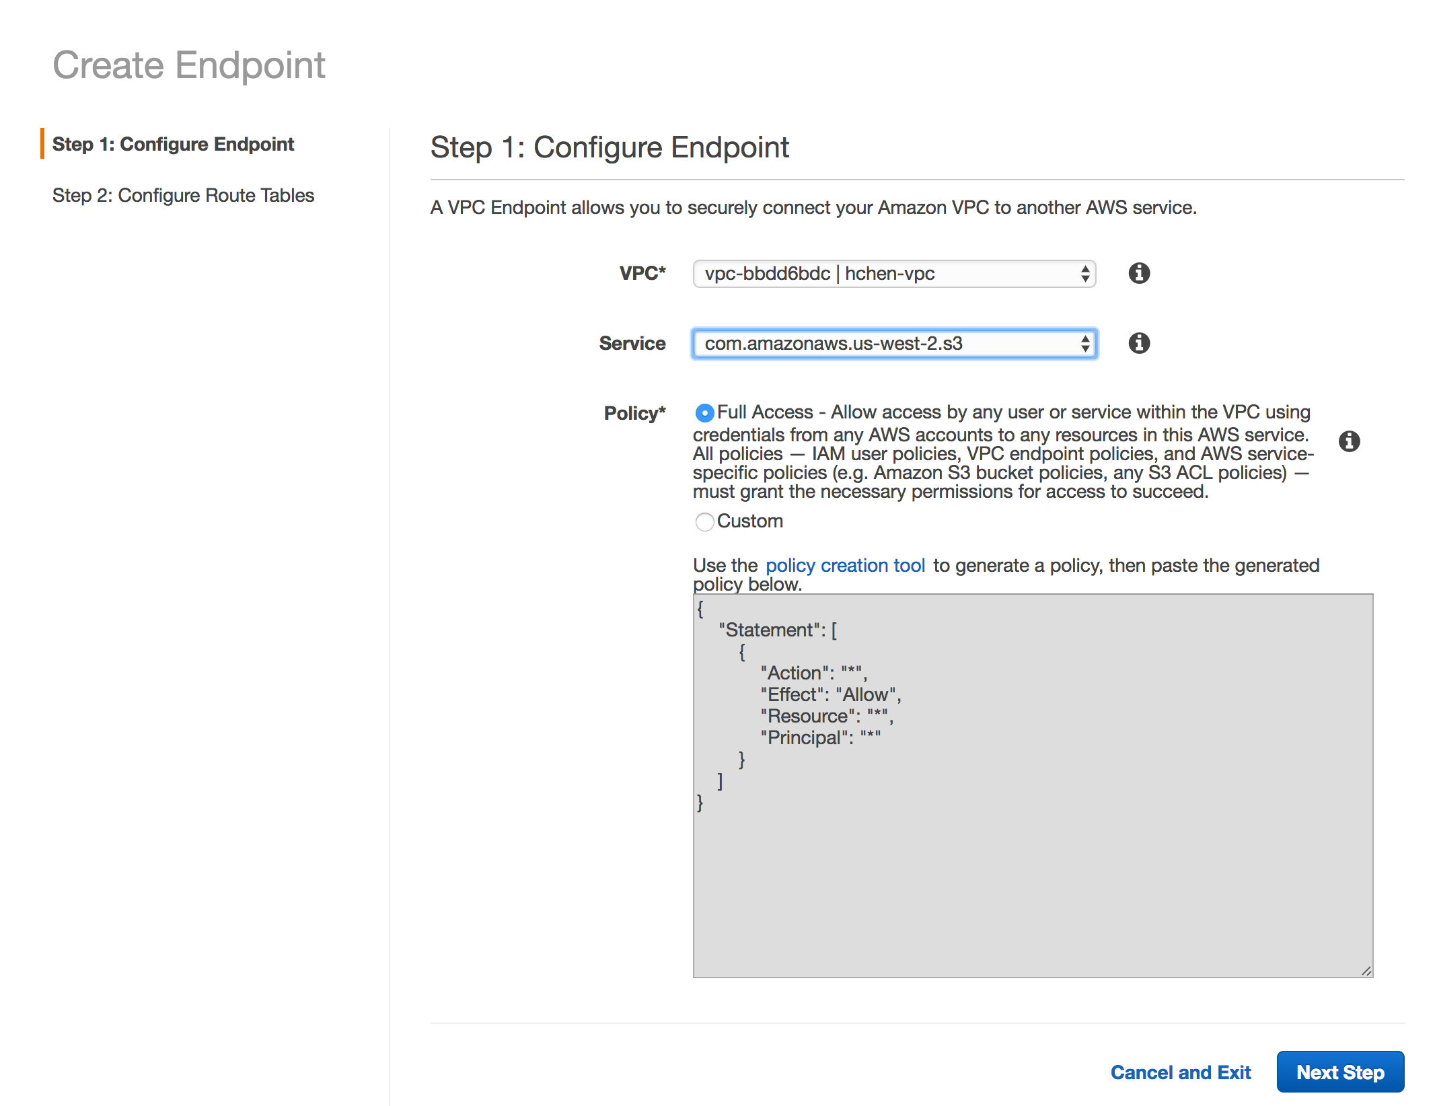Click the Service field info icon

(1138, 343)
